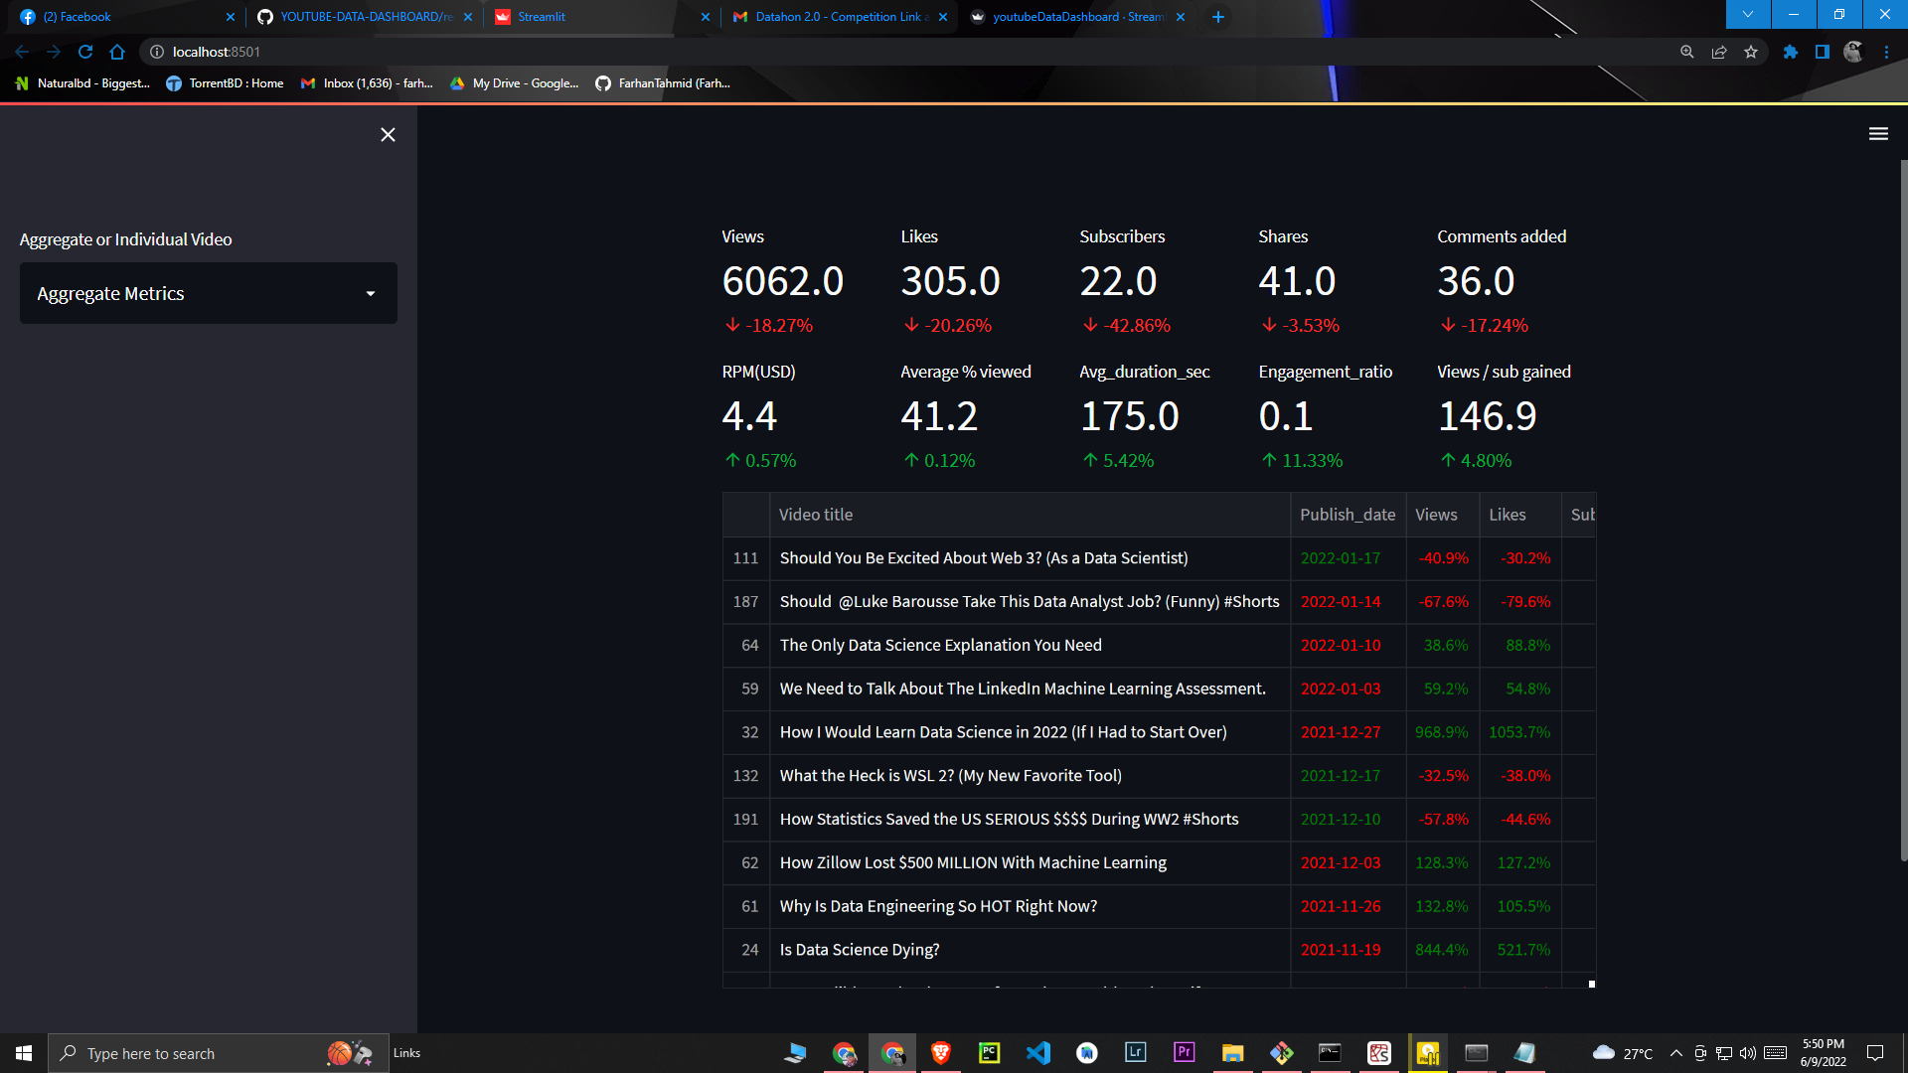Open Adobe Lightroom from the taskbar

(1136, 1053)
